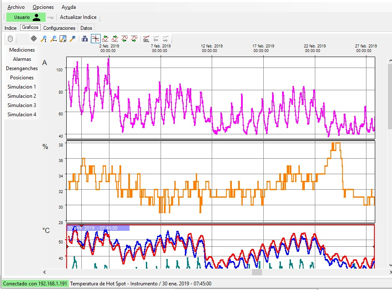Click the green Usuario user button

[x=26, y=17]
